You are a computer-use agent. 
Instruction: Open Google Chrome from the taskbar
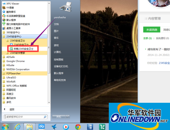coord(78,127)
